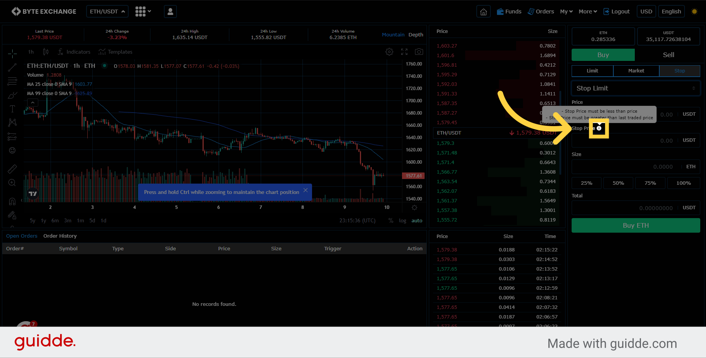
Task: Change the 1h chart interval
Action: pos(31,52)
